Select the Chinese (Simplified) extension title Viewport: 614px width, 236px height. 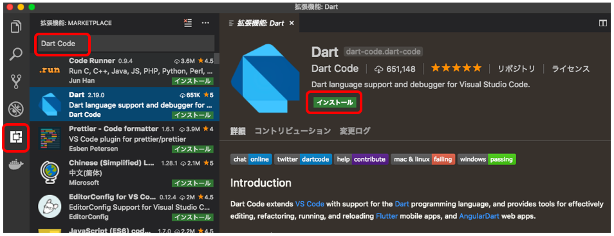(x=111, y=163)
